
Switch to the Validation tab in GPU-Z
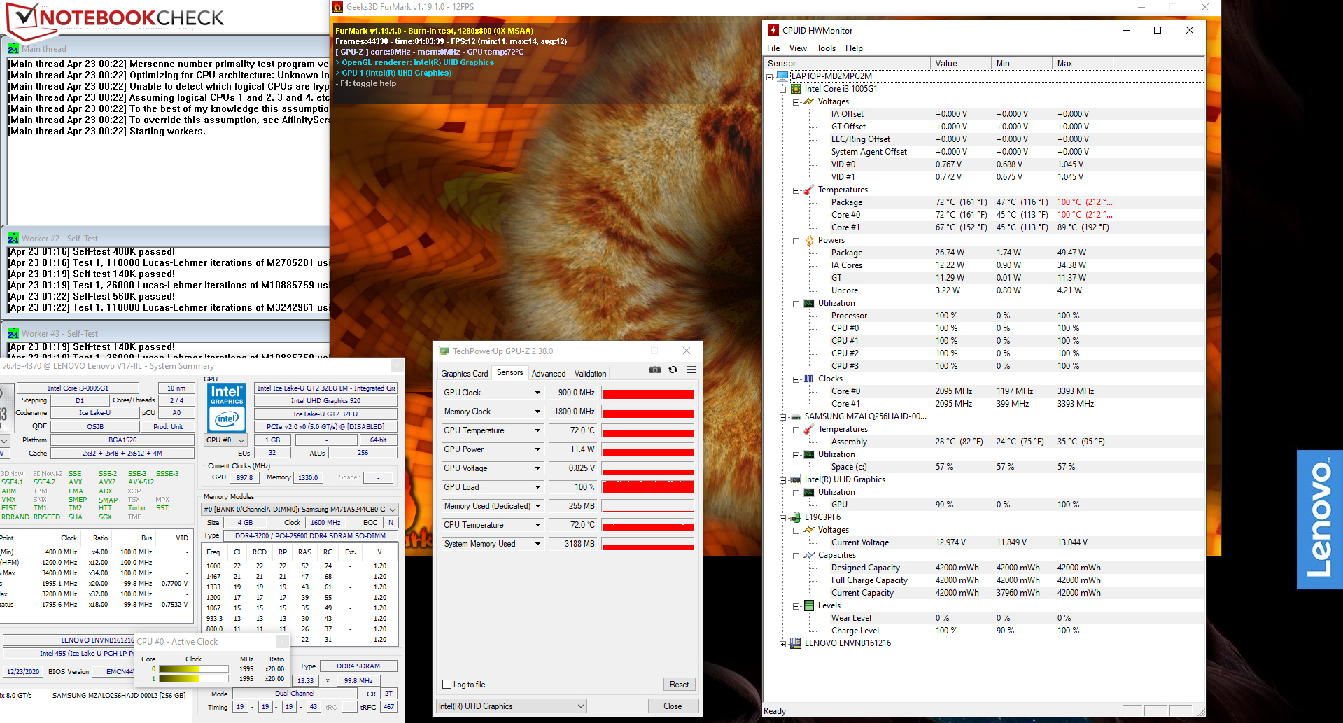tap(591, 374)
